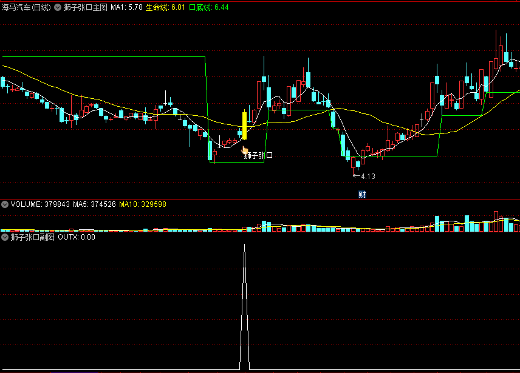The height and width of the screenshot is (373, 520).
Task: Click the OUTX spike peak in sub-chart
Action: [x=244, y=245]
